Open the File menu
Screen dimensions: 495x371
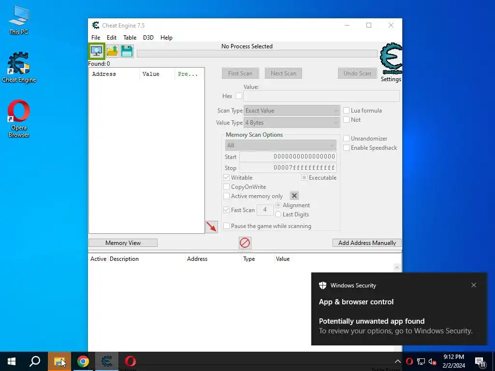(x=96, y=38)
